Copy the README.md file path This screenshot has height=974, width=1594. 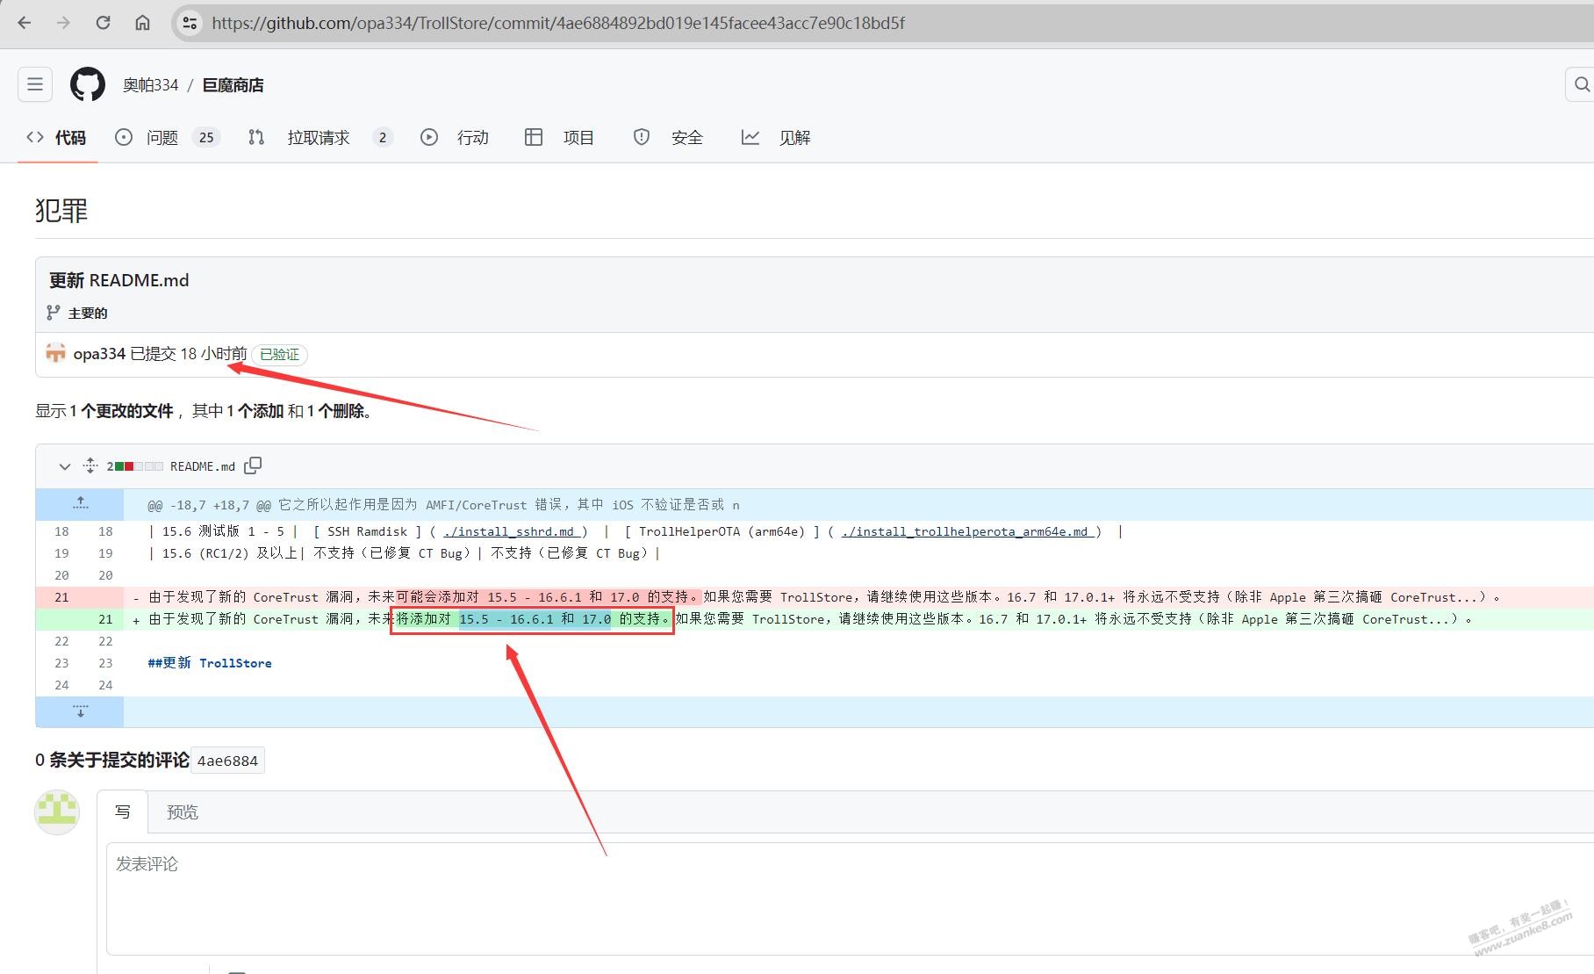pos(253,465)
